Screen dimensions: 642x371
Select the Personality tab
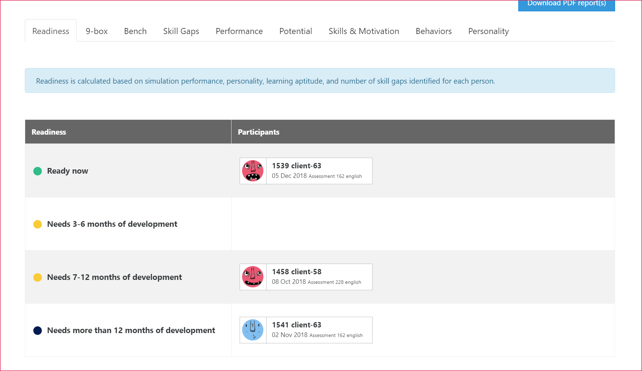[488, 31]
